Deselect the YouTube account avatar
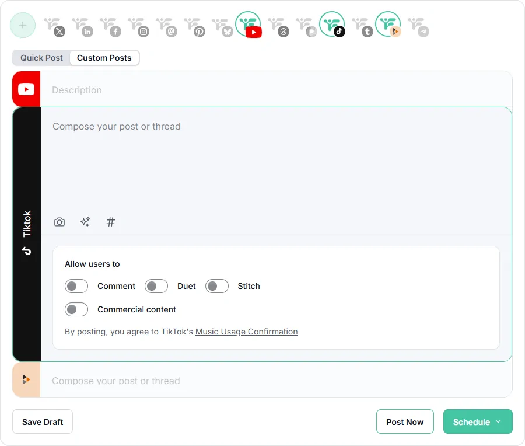The image size is (525, 446). (249, 25)
